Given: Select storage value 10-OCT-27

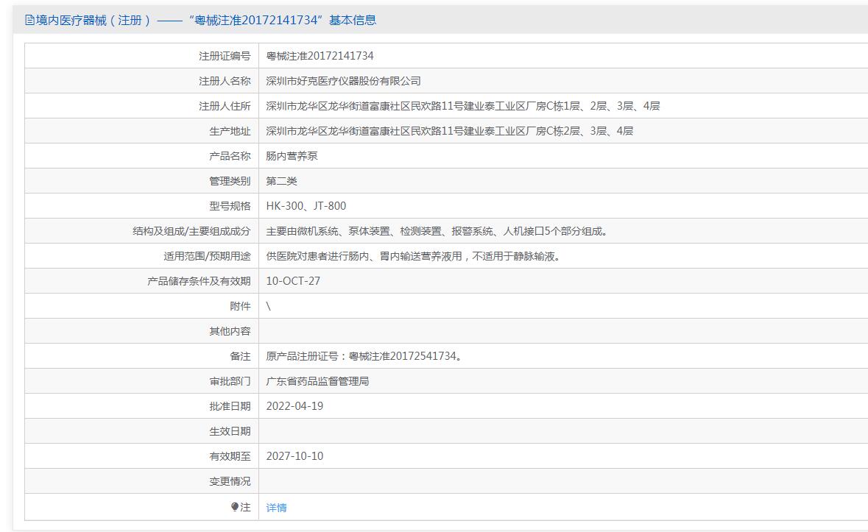Looking at the screenshot, I should pyautogui.click(x=293, y=281).
